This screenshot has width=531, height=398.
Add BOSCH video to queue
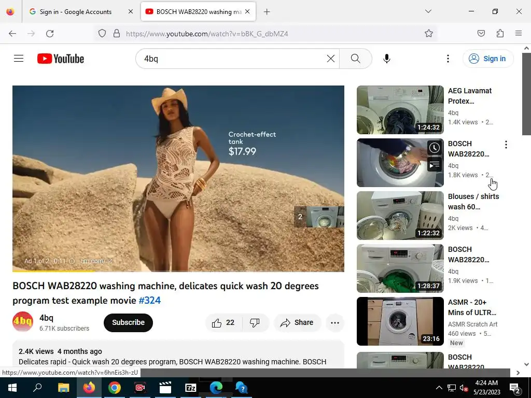[435, 165]
